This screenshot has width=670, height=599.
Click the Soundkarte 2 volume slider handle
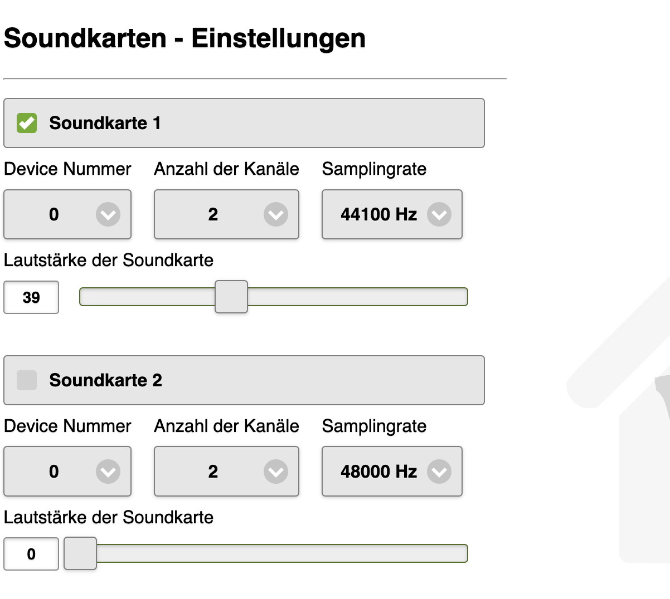point(80,554)
